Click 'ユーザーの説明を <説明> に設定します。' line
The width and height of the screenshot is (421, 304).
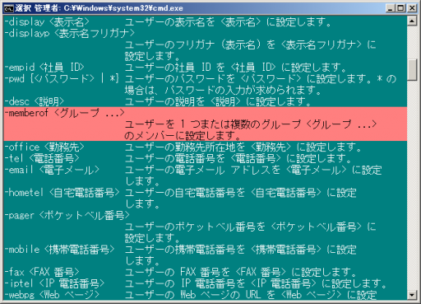(218, 102)
